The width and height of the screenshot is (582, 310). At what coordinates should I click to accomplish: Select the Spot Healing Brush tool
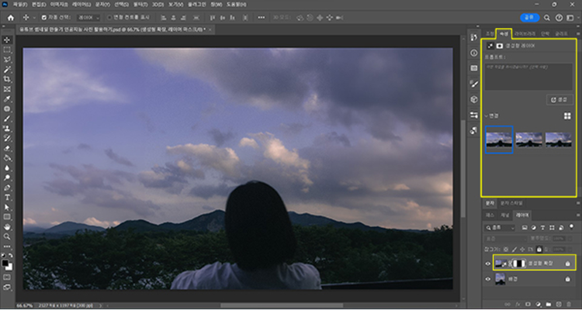(x=7, y=109)
